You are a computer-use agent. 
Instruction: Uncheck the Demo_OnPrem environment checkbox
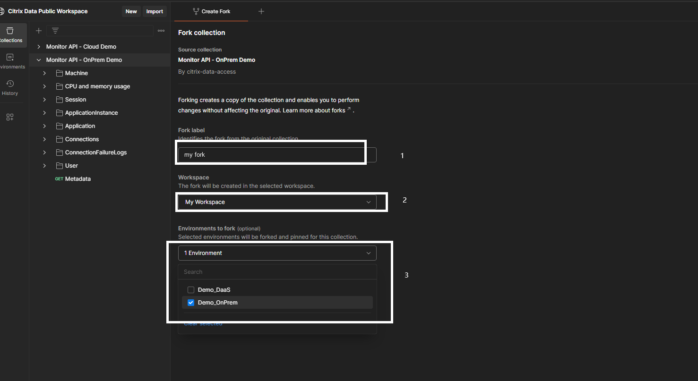tap(191, 303)
